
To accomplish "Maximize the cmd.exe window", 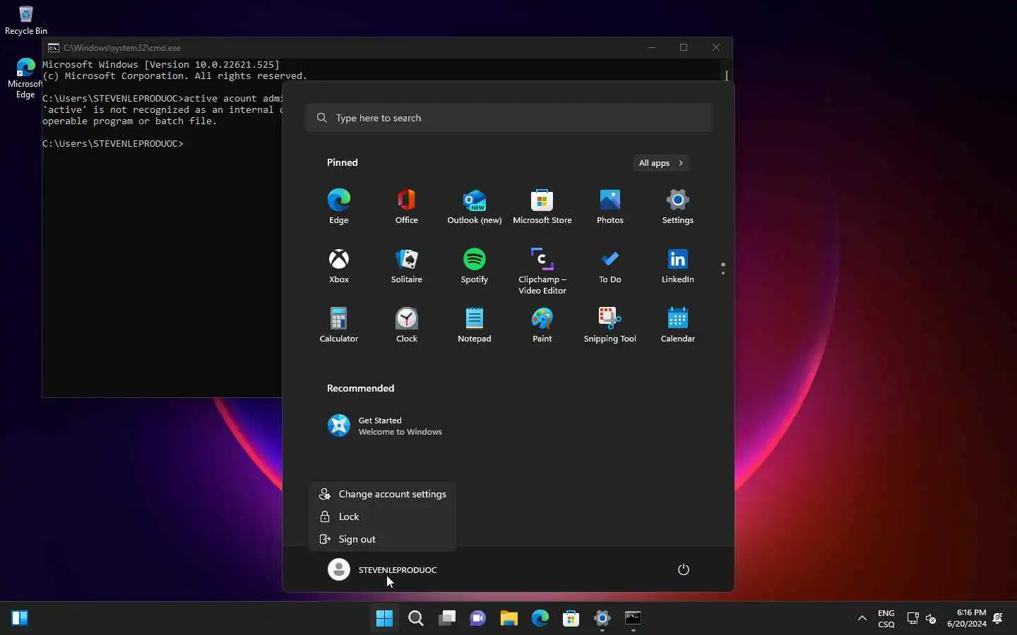I will (x=684, y=47).
